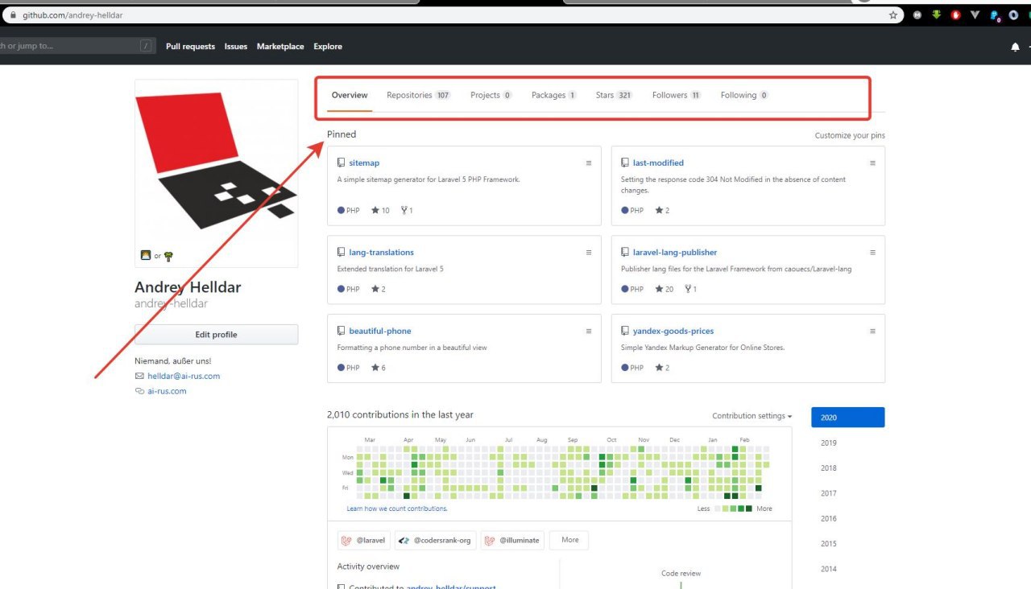Open the beautiful-phone repository link
This screenshot has height=589, width=1031.
click(x=380, y=331)
